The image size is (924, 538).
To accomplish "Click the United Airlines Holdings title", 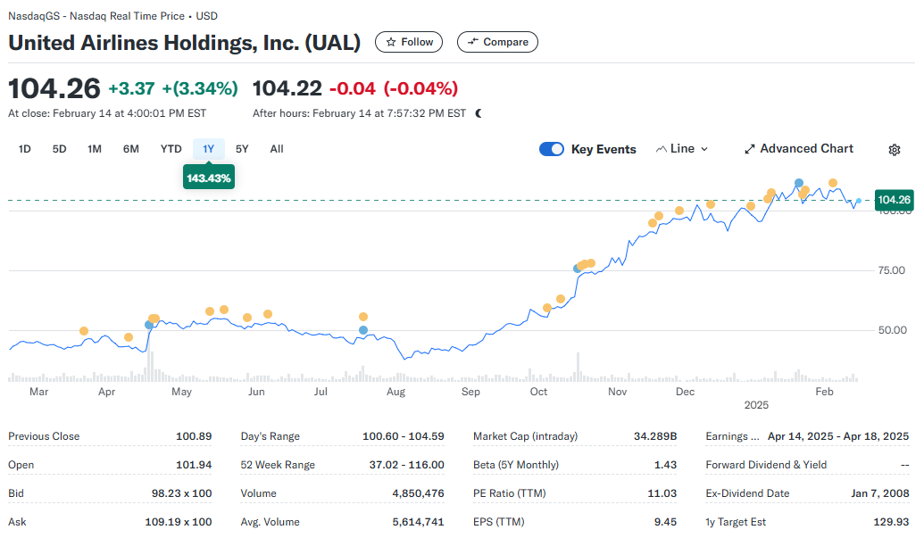I will click(185, 43).
